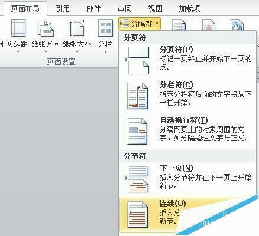259x236 pixels.
Task: Open the 审阅 ribbon tab
Action: point(124,9)
